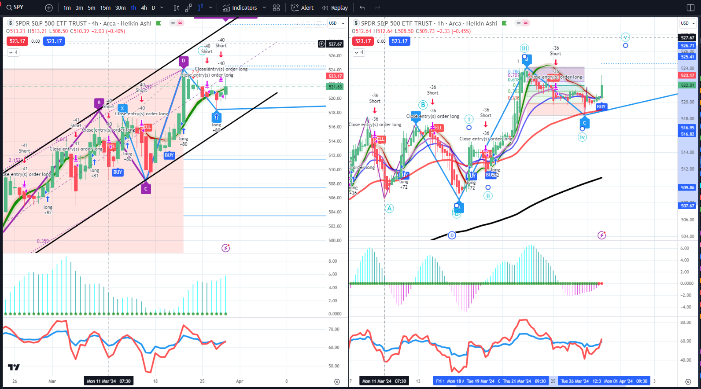Toggle the gray dash indicator on 1h chart
The image size is (701, 389).
tap(519, 23)
